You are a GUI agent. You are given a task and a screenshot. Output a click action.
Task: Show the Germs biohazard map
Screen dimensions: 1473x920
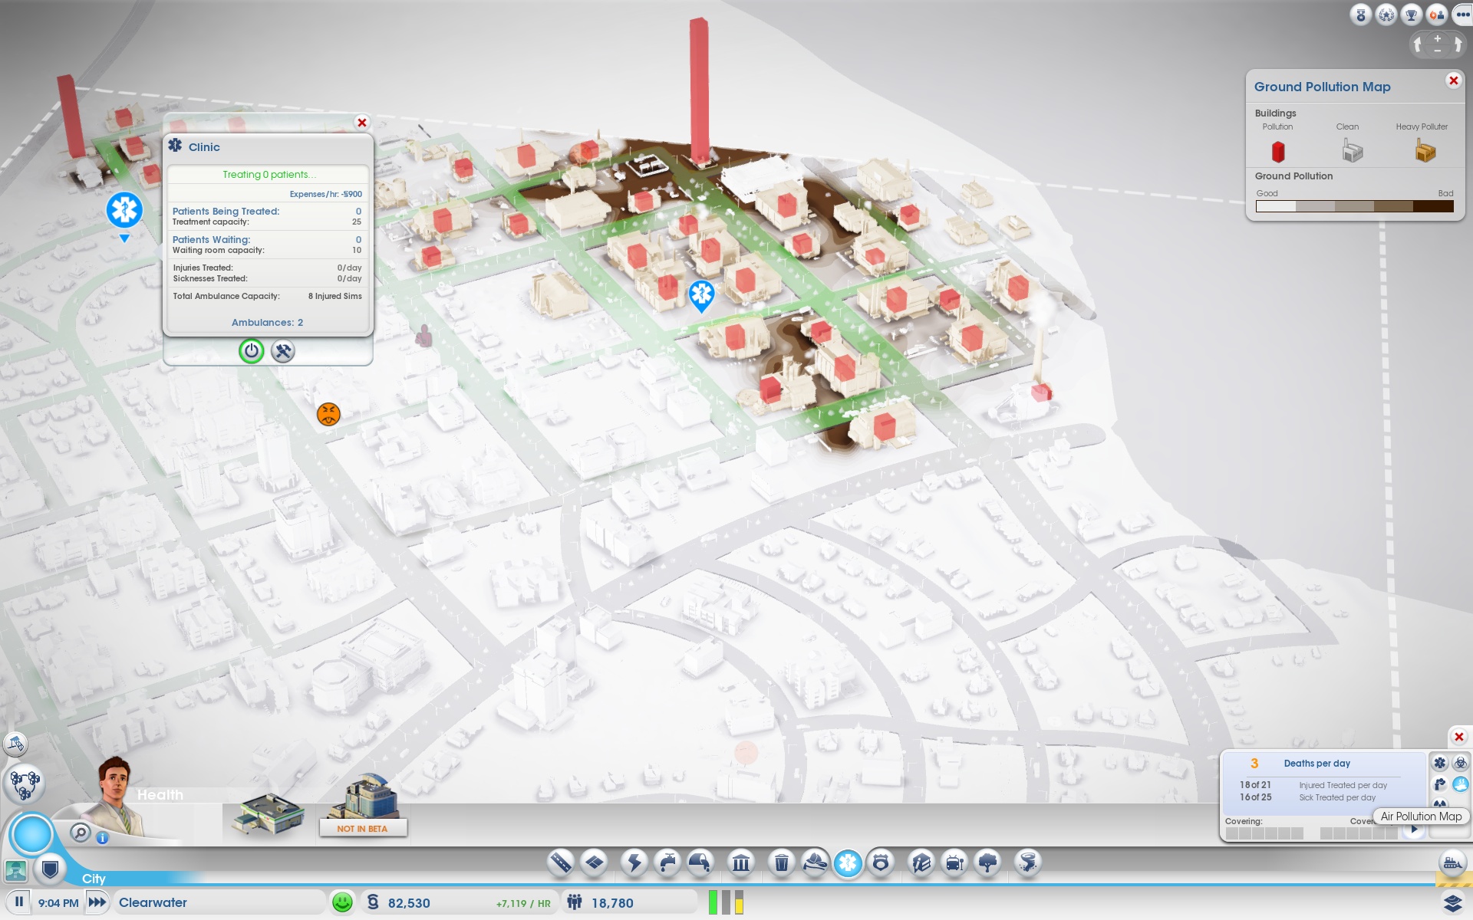pos(1461,763)
